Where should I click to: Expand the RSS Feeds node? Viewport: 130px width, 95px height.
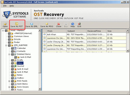coord(9,81)
